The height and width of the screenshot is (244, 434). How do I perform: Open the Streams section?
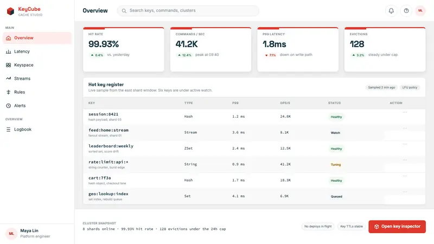pos(37,79)
